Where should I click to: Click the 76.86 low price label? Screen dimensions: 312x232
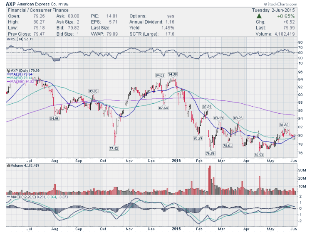210,153
